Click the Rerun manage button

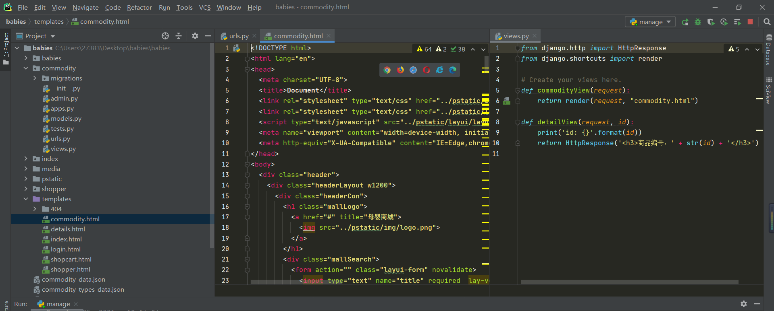(685, 22)
